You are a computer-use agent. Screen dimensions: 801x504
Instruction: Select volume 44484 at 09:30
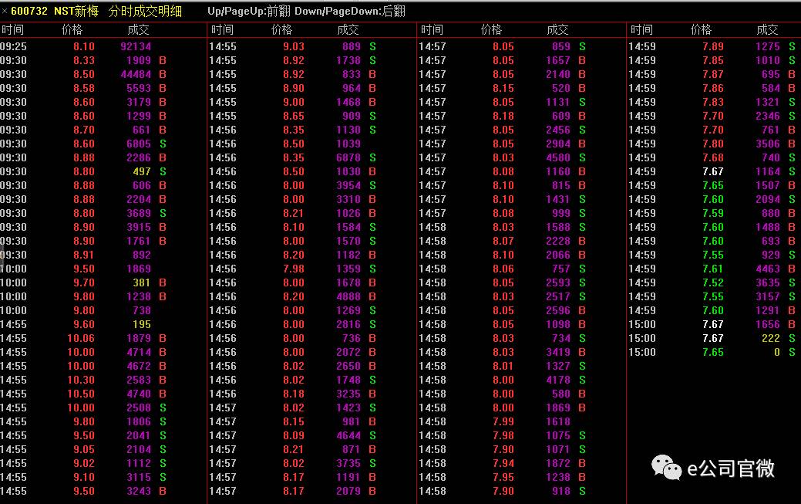click(x=136, y=74)
